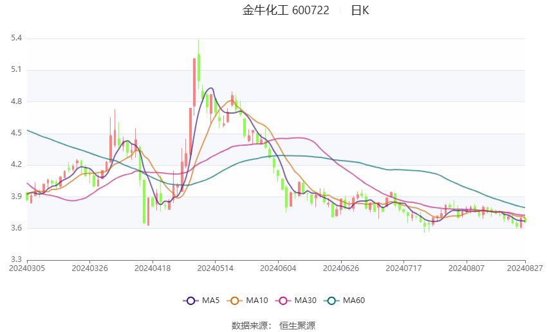547x332 pixels.
Task: Click y-axis value 3.6
Action: (16, 228)
